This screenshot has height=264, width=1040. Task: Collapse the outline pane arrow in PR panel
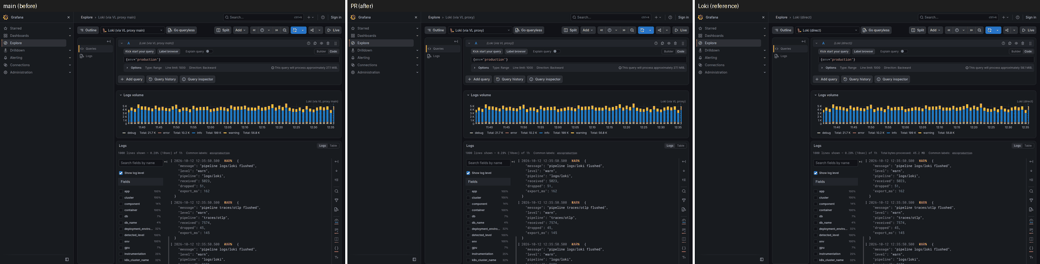coord(456,41)
